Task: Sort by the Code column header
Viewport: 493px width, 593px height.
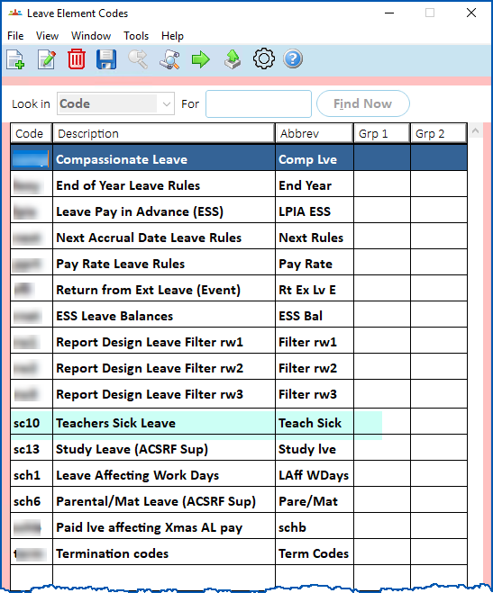Action: pos(31,133)
